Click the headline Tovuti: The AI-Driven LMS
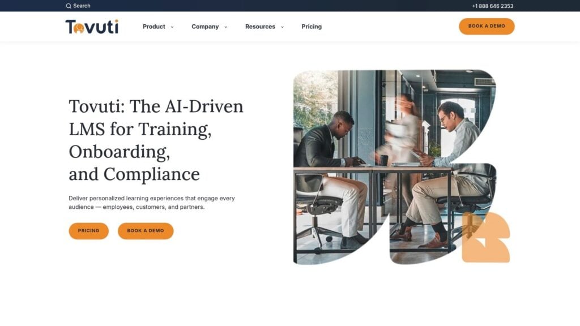Screen dimensions: 580x326 (156, 140)
